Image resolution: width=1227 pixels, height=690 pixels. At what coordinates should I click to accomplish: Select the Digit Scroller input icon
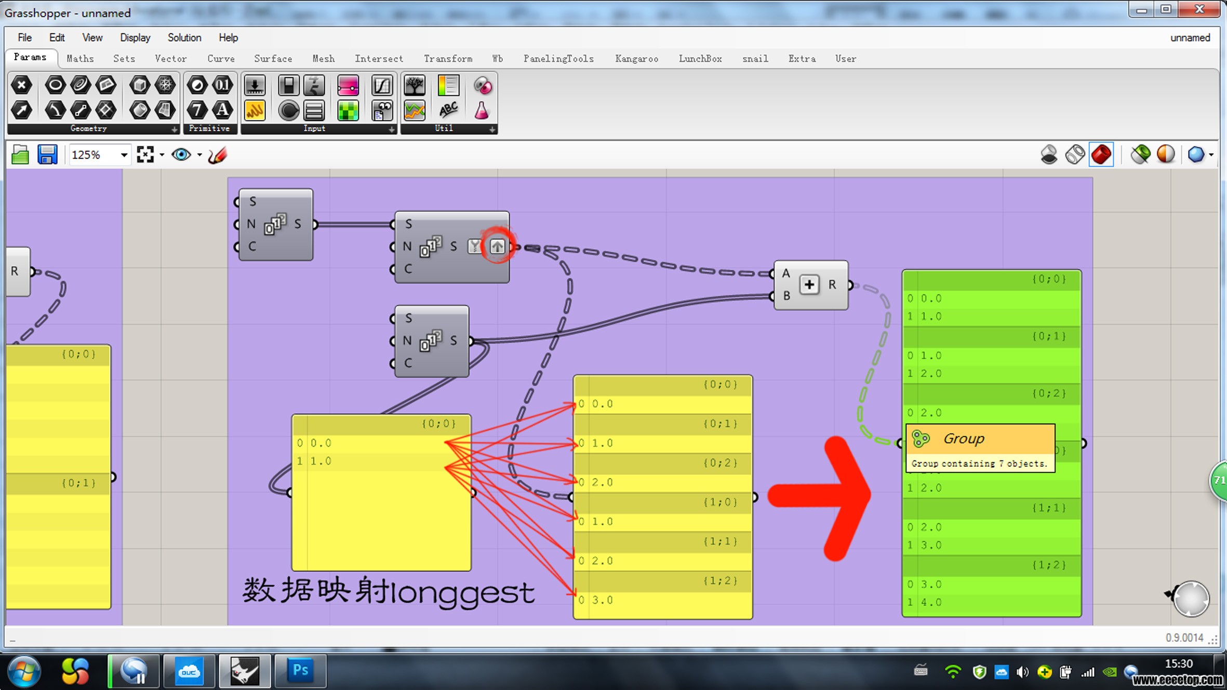pyautogui.click(x=314, y=85)
